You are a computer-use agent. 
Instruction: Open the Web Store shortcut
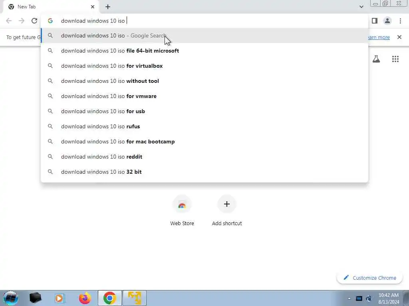[182, 211]
